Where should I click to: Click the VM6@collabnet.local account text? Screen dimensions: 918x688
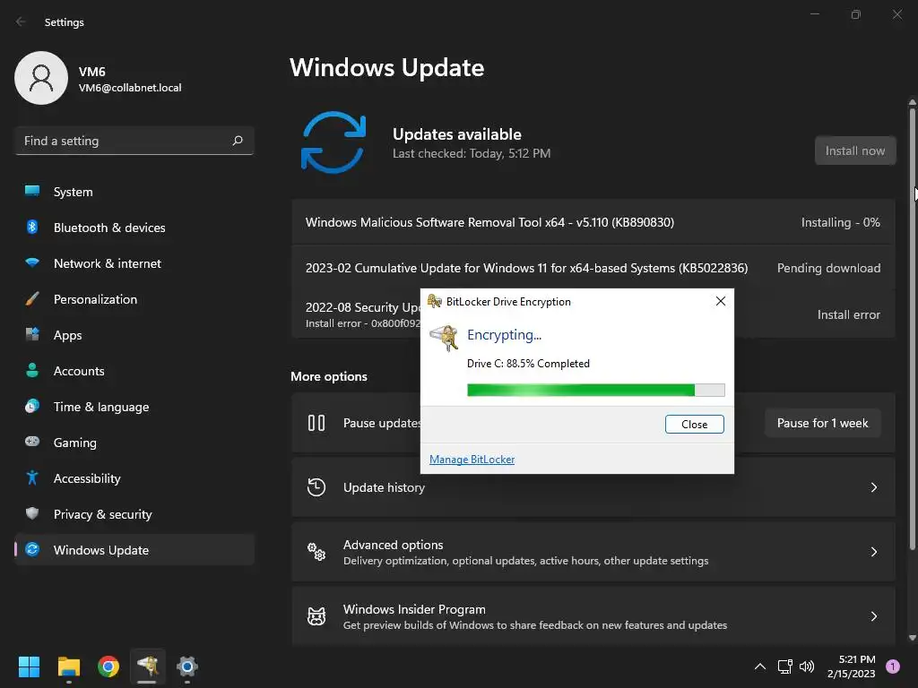(x=130, y=88)
